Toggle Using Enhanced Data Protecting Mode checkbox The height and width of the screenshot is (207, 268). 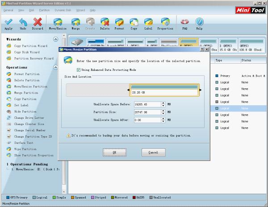79,70
